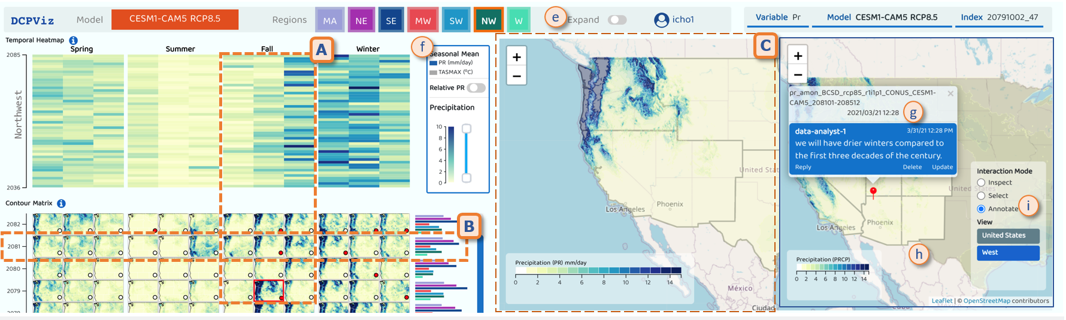Zoom out on the right annotation map
Screen dimensions: 1066x320
point(798,75)
